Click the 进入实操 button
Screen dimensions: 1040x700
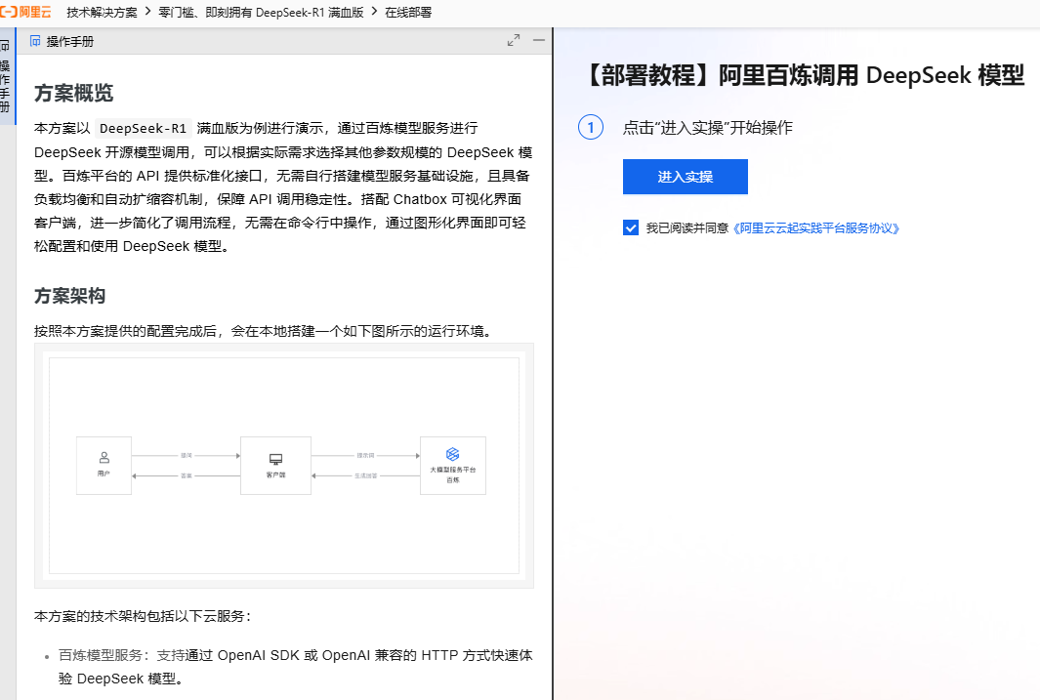click(686, 177)
